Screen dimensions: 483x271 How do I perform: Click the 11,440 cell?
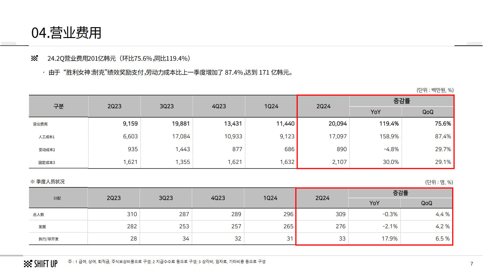(x=285, y=124)
